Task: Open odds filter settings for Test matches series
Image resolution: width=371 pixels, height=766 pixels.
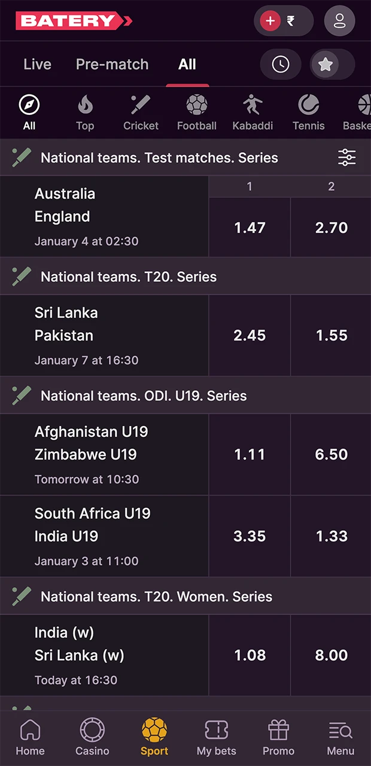Action: tap(346, 157)
